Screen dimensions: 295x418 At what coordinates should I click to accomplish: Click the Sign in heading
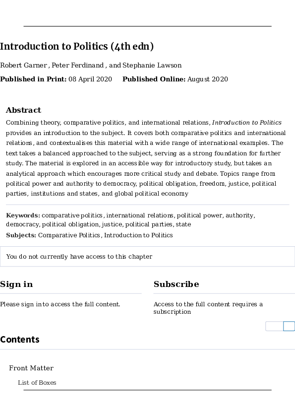tap(16, 284)
